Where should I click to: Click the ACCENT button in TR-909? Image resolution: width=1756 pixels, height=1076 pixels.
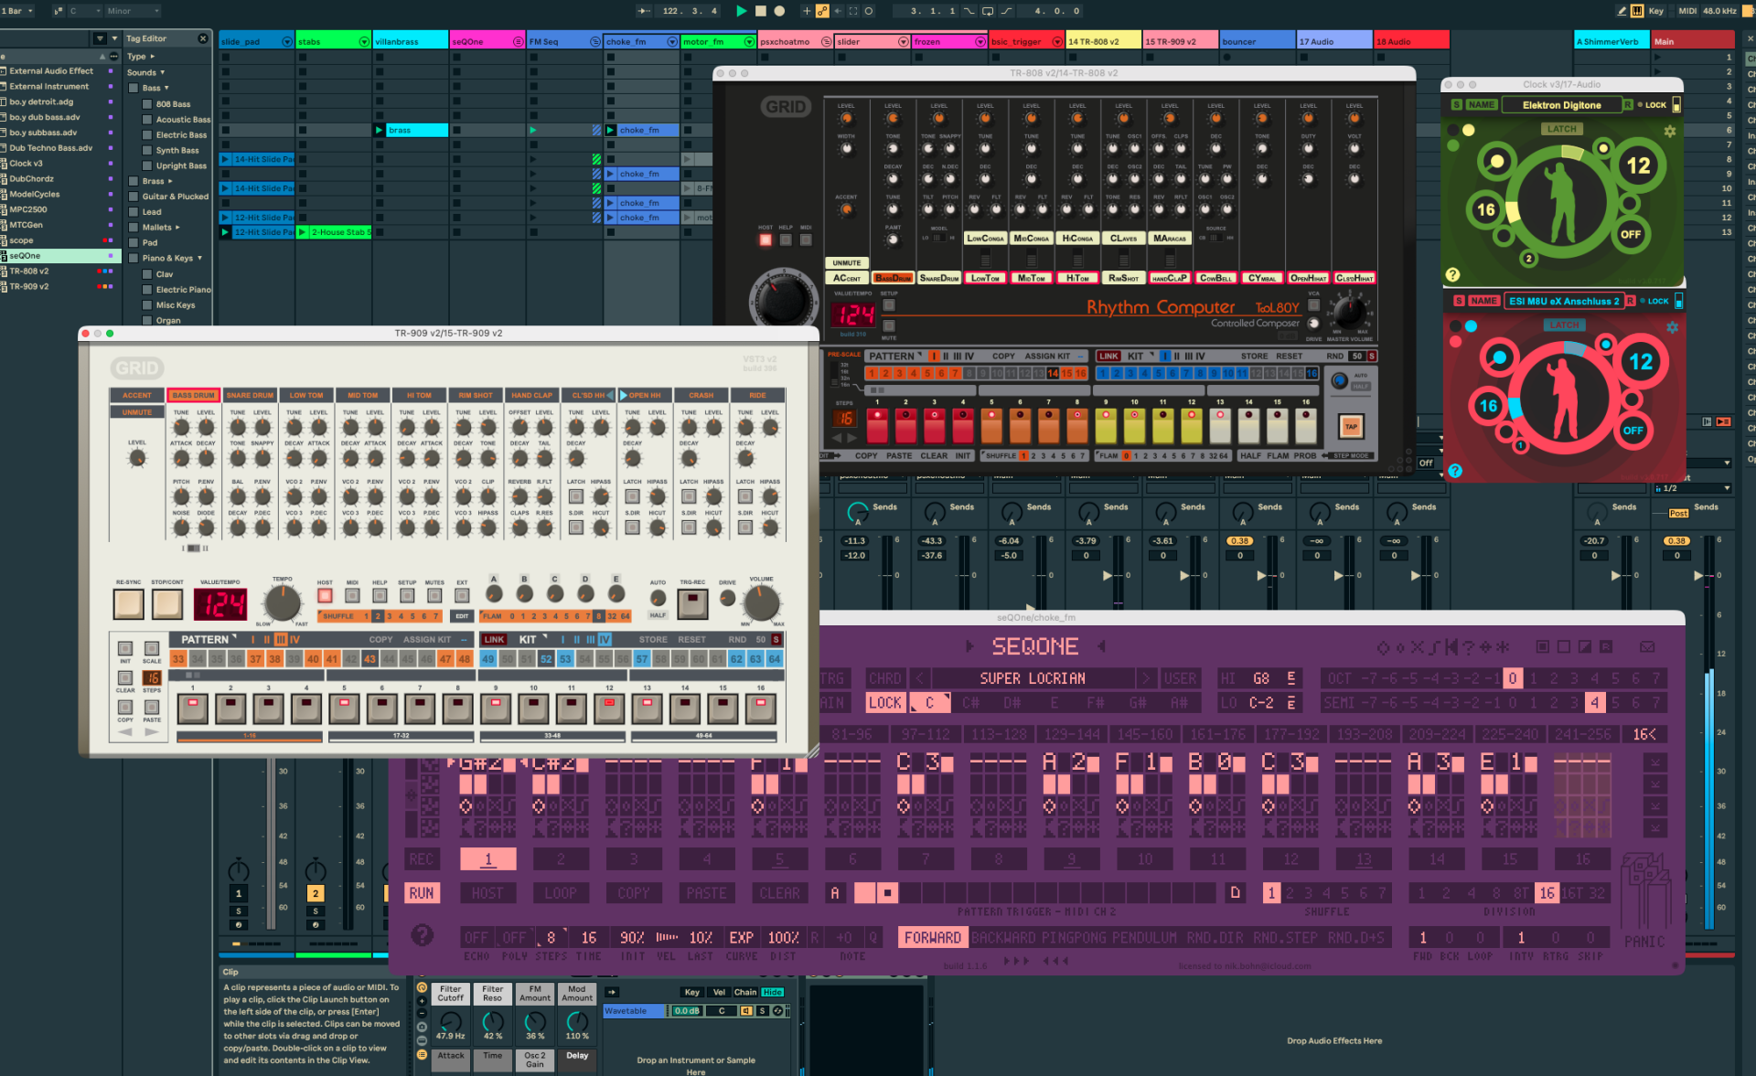coord(137,395)
